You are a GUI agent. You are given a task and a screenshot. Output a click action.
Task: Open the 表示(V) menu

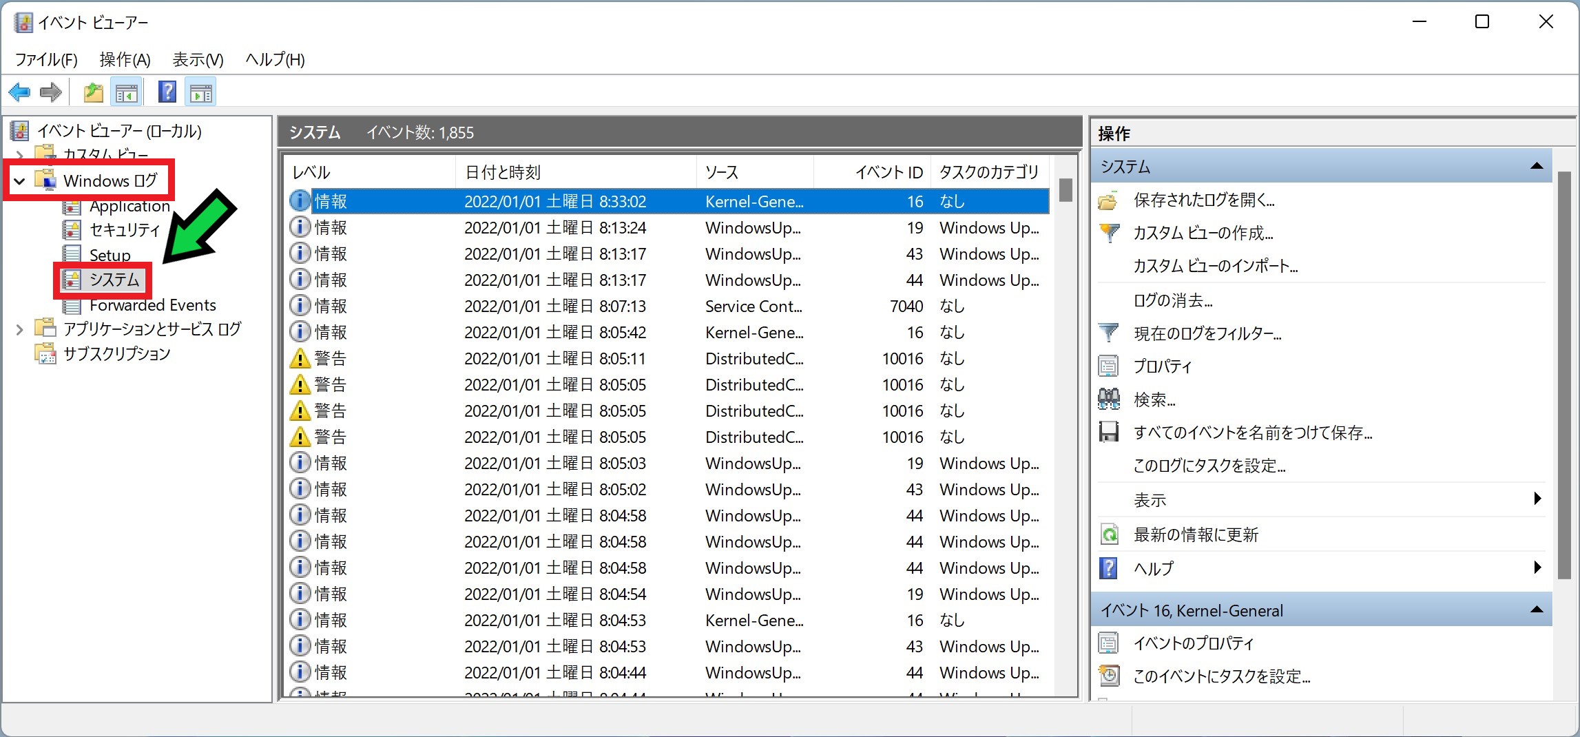198,60
